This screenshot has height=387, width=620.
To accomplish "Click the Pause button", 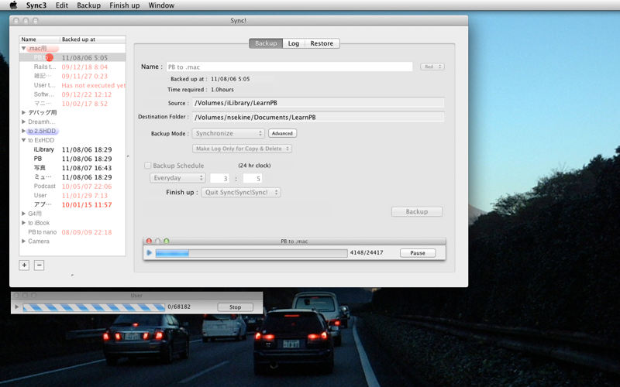I will (418, 253).
